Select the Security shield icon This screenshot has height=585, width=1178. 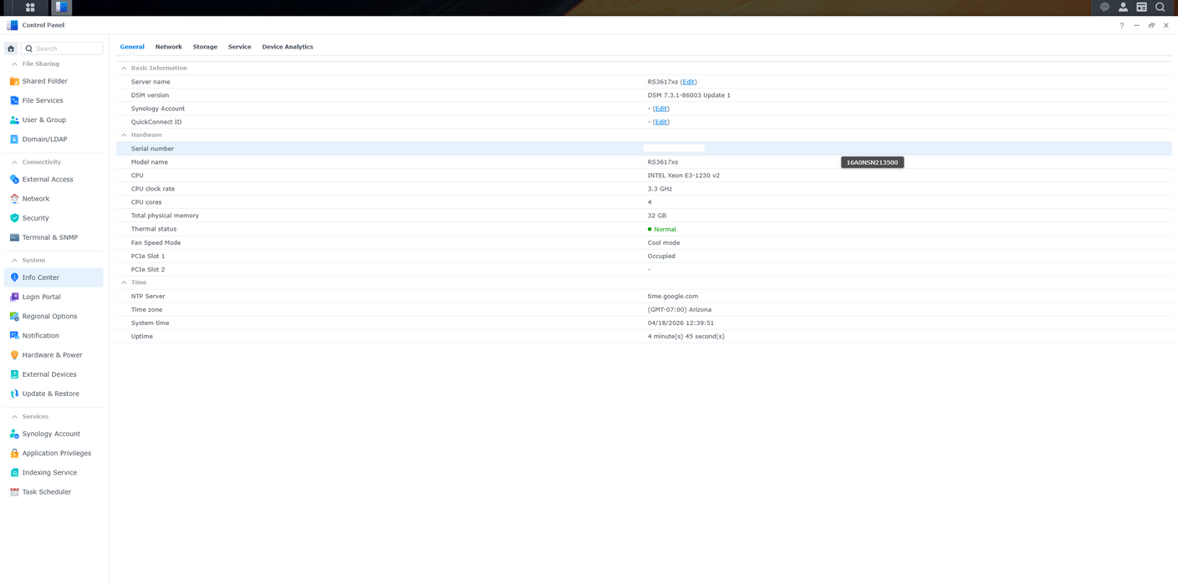tap(14, 218)
